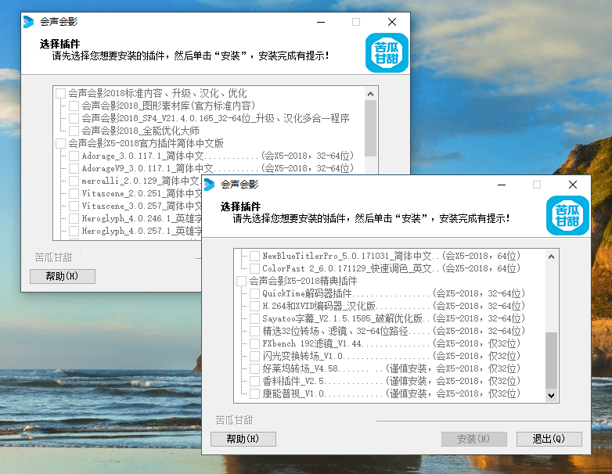Tick the 会声会影X5-2018精典插件 group checkbox
This screenshot has height=474, width=612.
pos(242,282)
